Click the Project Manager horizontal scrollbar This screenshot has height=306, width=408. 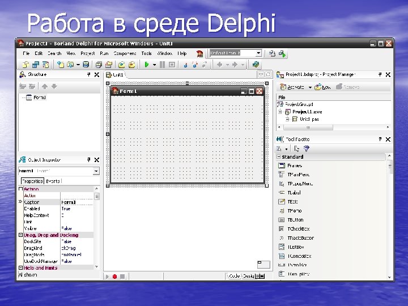pyautogui.click(x=334, y=127)
